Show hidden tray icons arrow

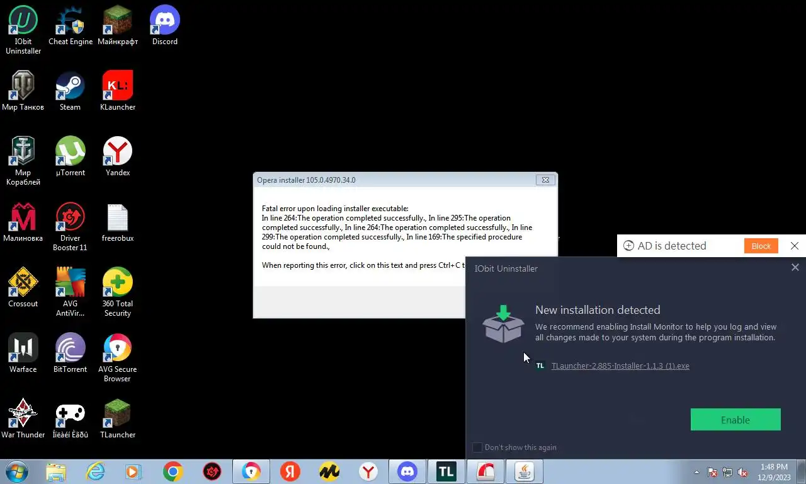[x=696, y=472]
